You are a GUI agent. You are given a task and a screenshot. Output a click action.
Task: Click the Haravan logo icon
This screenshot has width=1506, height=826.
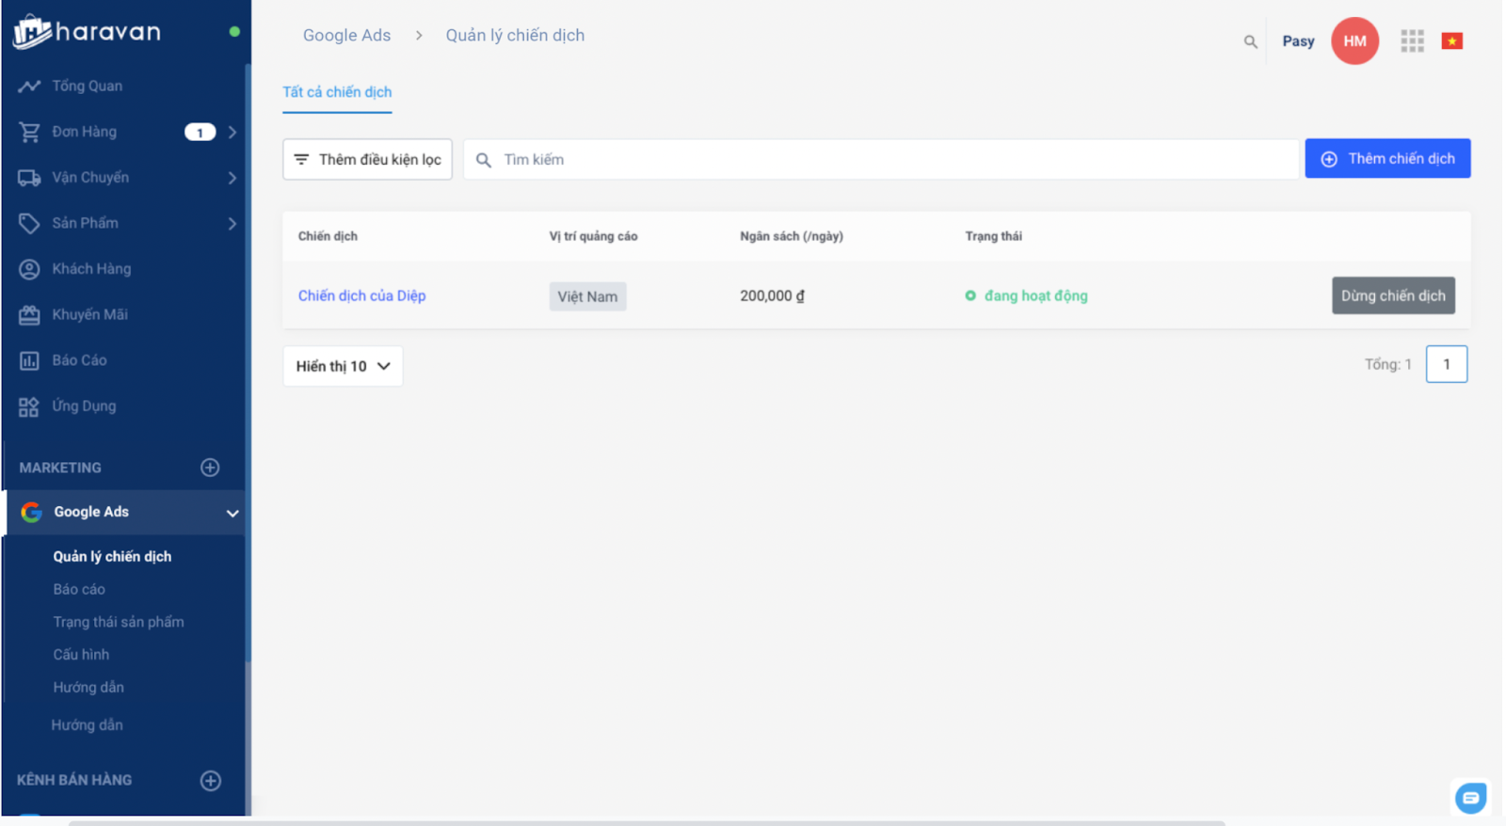point(32,32)
